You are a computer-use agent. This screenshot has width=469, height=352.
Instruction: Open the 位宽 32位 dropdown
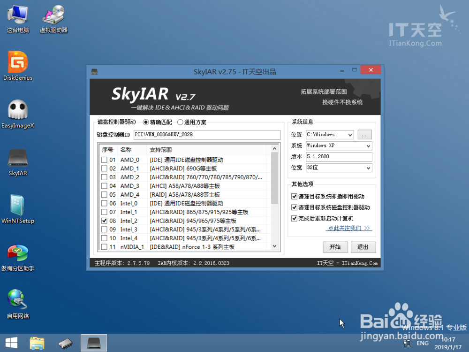point(339,168)
